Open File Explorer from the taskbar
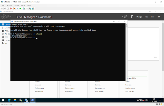Screen dimensions: 164x106 (15, 100)
